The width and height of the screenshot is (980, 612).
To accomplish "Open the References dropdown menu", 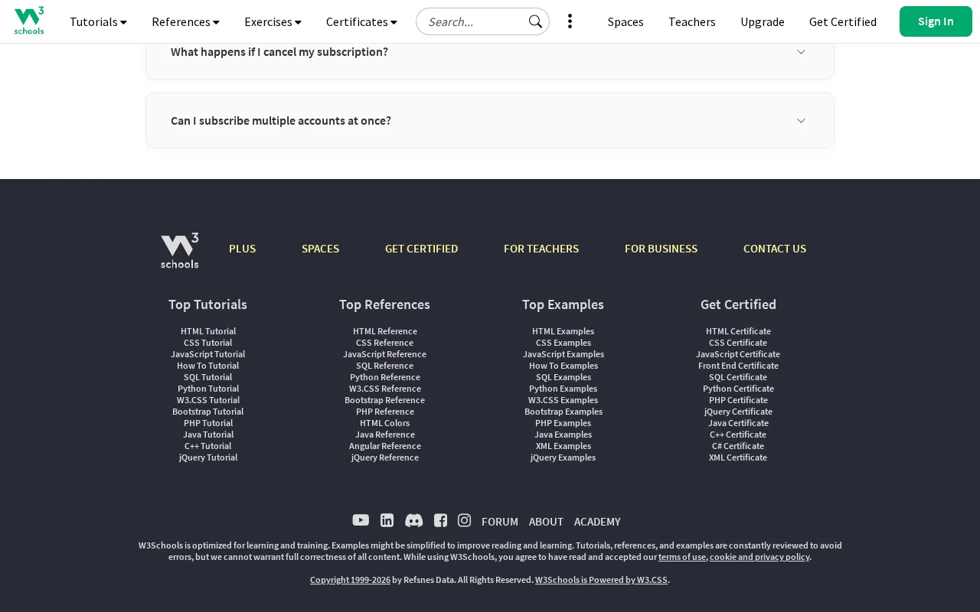I will point(185,21).
